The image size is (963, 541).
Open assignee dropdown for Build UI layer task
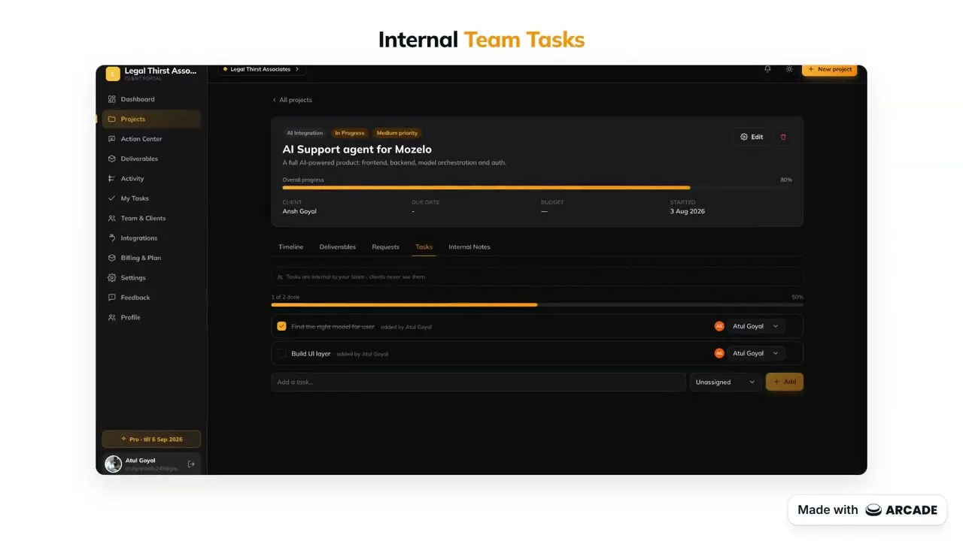coord(756,353)
